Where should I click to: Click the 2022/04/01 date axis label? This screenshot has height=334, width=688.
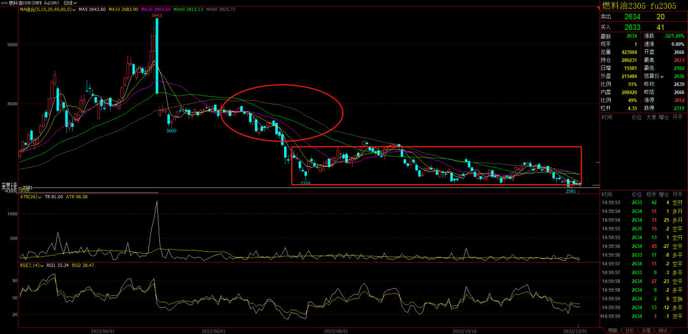click(102, 330)
